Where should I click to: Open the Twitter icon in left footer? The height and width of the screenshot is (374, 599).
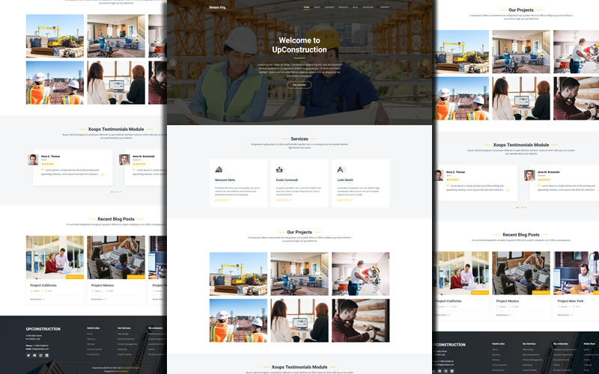[x=28, y=355]
